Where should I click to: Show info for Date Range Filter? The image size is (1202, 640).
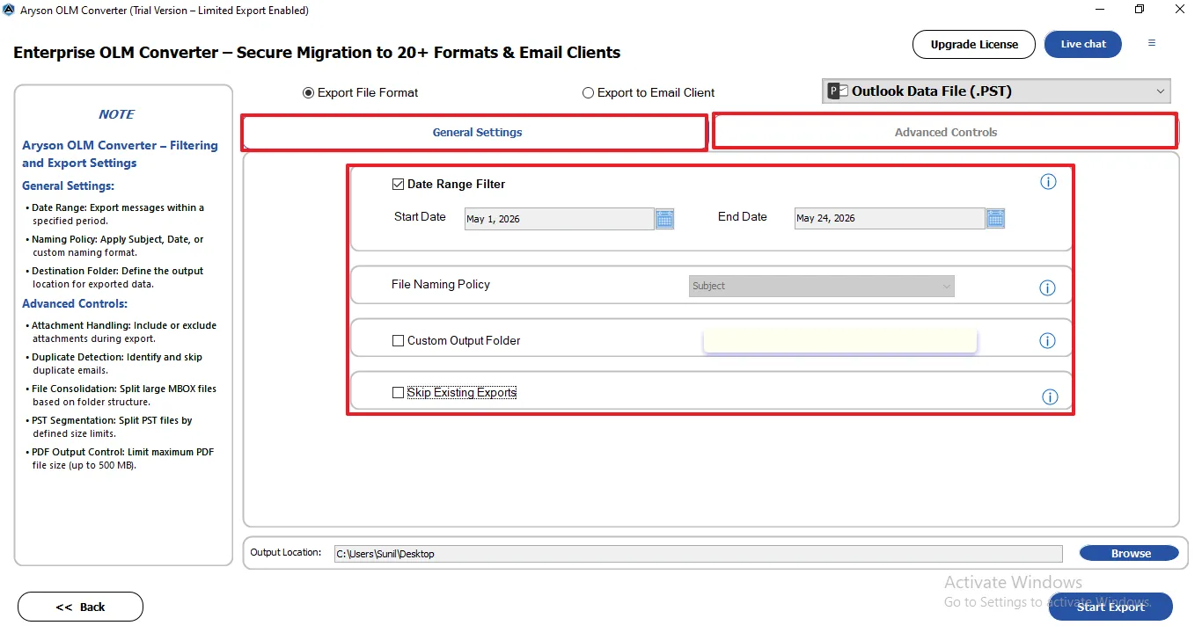click(1048, 182)
